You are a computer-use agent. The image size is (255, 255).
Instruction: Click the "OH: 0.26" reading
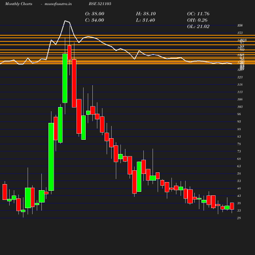tap(197, 20)
